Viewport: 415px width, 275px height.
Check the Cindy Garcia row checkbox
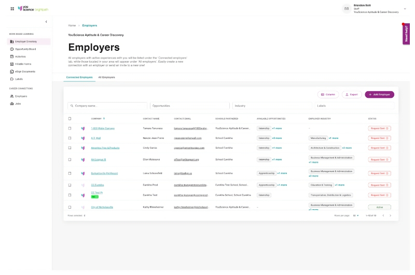[70, 148]
